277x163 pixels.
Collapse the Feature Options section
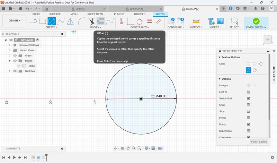click(220, 57)
